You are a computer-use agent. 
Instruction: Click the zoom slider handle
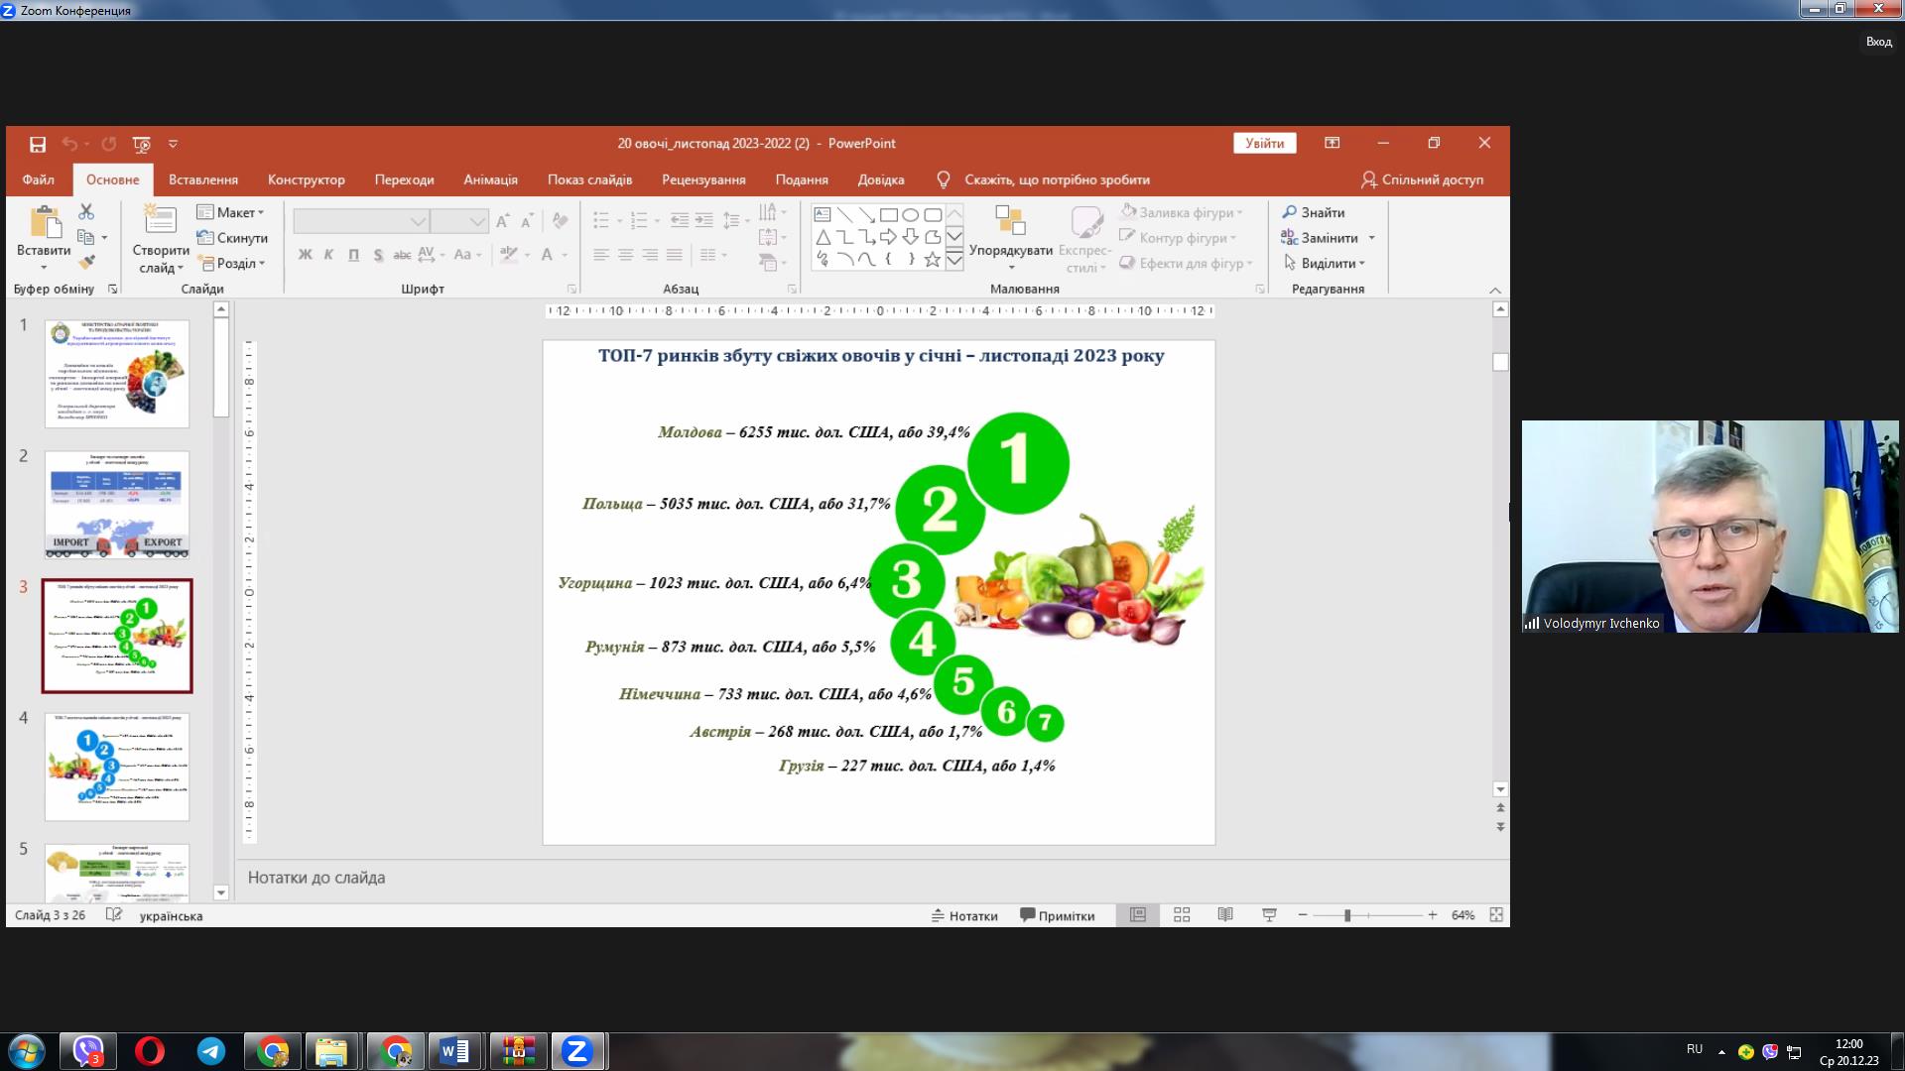pyautogui.click(x=1347, y=915)
